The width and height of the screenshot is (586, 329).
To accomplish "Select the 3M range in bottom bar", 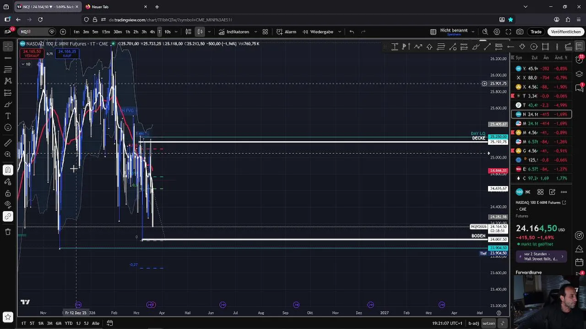I will point(49,324).
